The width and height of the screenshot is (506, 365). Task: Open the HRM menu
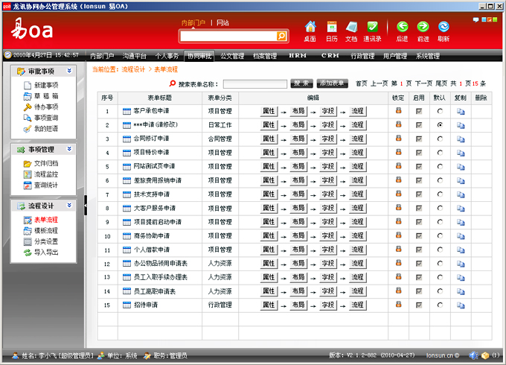tap(298, 56)
